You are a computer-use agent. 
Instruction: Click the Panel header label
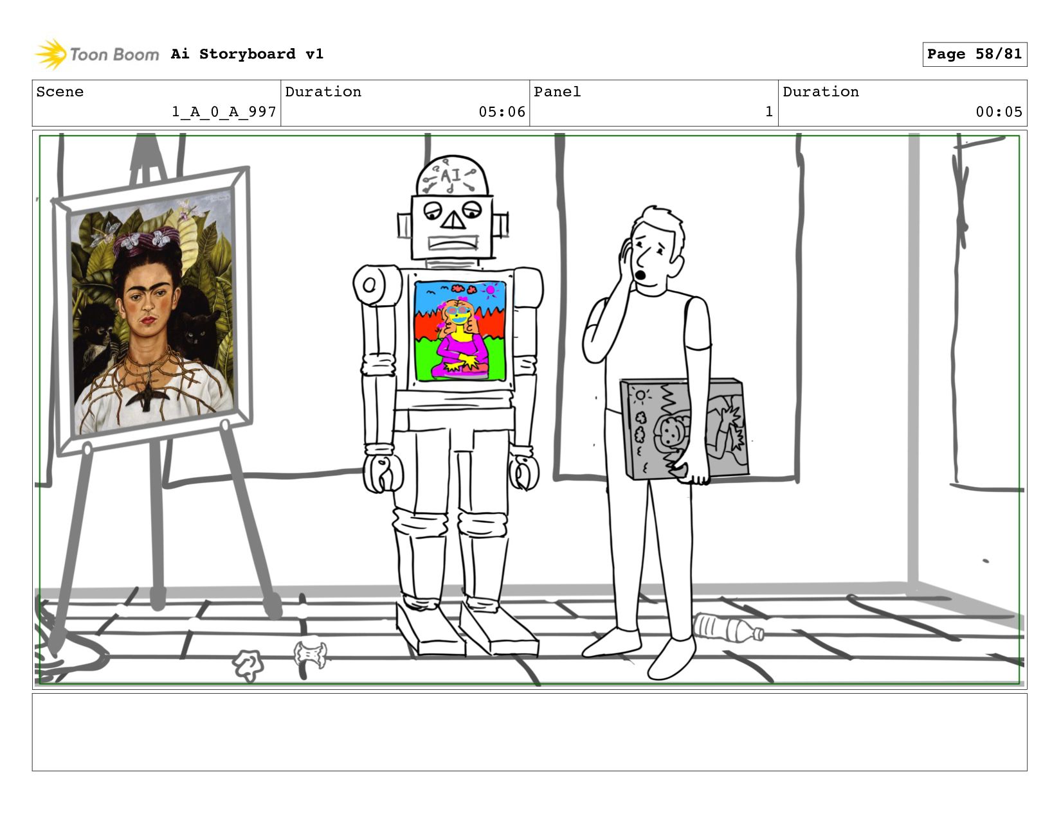[557, 92]
